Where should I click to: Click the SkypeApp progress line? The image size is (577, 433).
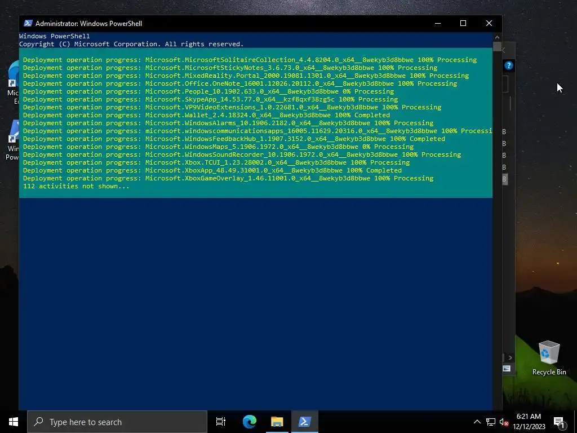(211, 99)
